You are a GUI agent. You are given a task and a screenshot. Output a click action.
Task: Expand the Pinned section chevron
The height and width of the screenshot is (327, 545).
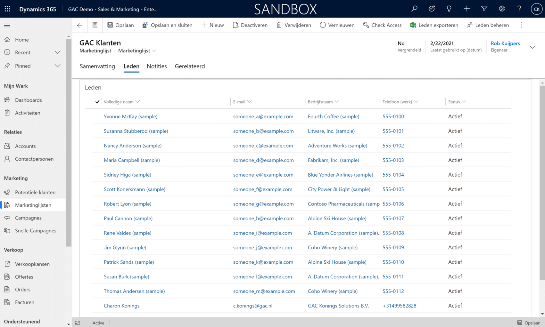tap(58, 66)
